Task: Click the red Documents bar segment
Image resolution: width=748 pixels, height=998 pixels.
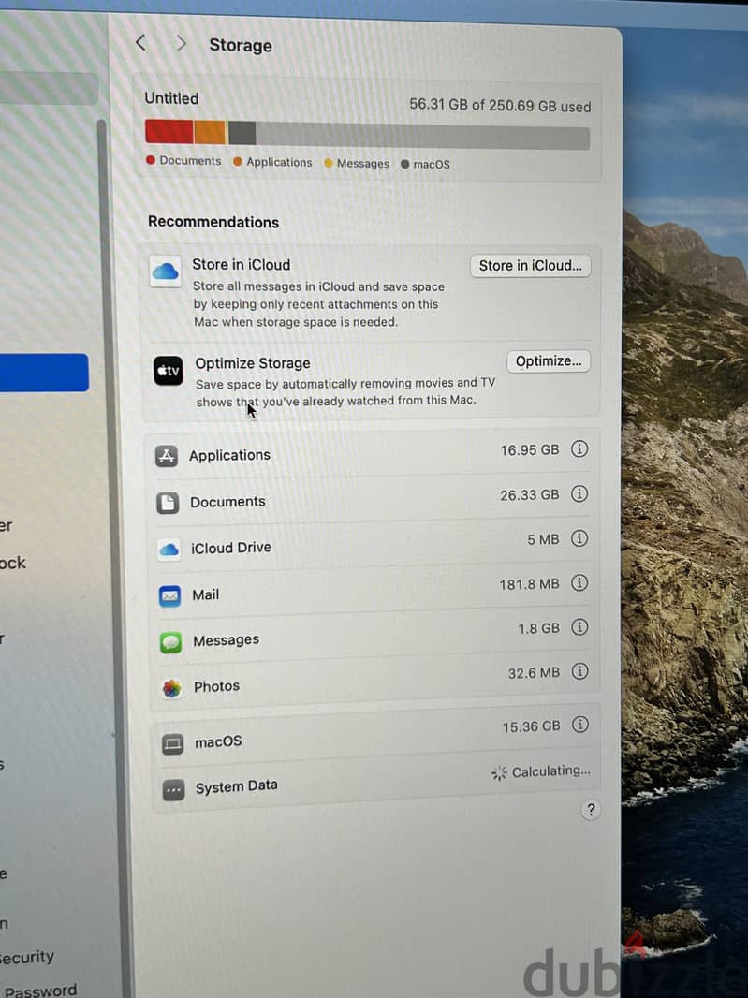Action: (x=169, y=132)
